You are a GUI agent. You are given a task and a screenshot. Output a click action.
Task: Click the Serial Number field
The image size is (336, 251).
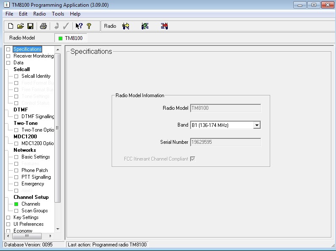point(226,142)
